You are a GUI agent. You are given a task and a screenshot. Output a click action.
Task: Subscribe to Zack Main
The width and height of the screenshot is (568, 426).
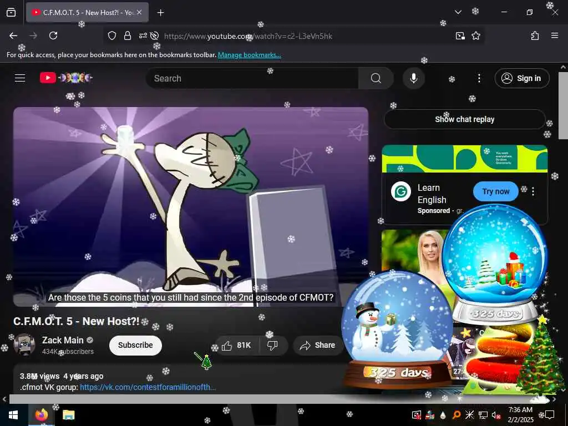tap(135, 345)
